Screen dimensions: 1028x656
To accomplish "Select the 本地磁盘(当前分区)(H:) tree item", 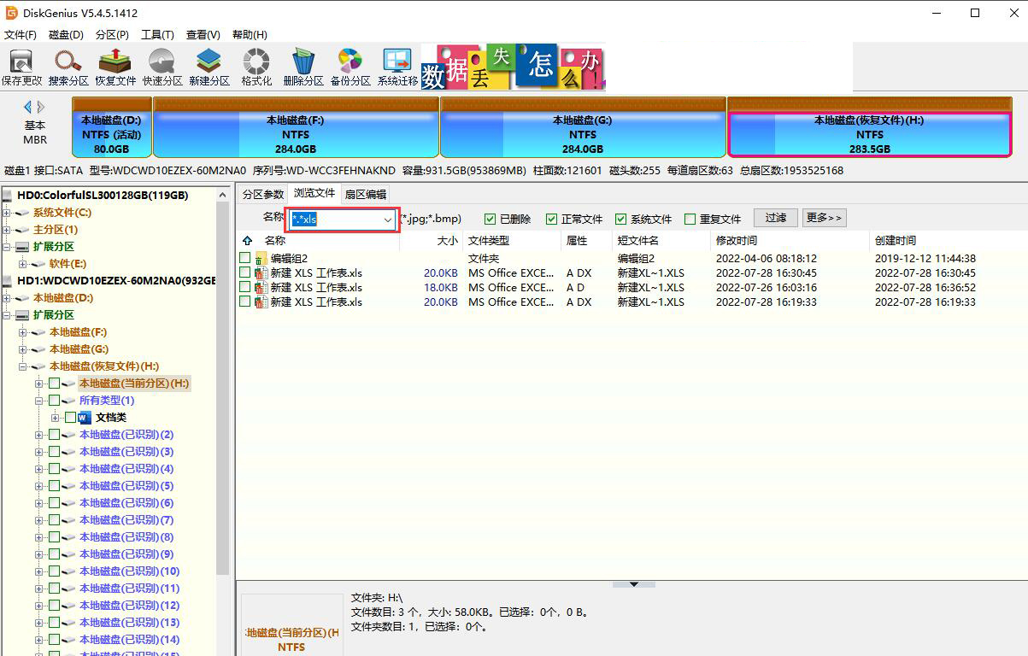I will 134,384.
